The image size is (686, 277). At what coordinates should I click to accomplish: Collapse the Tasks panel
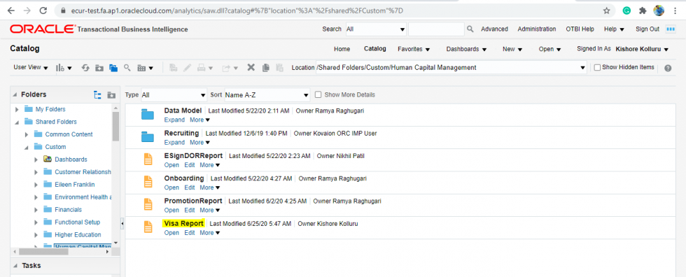click(15, 266)
